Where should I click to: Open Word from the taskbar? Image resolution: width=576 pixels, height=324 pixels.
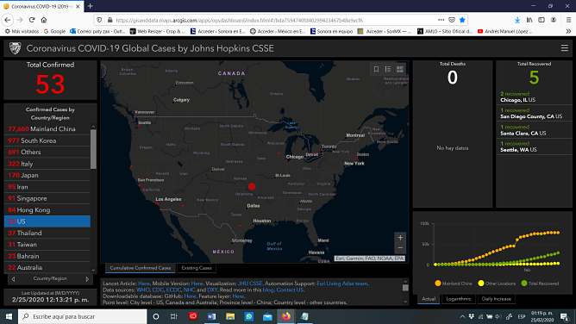[x=211, y=316]
